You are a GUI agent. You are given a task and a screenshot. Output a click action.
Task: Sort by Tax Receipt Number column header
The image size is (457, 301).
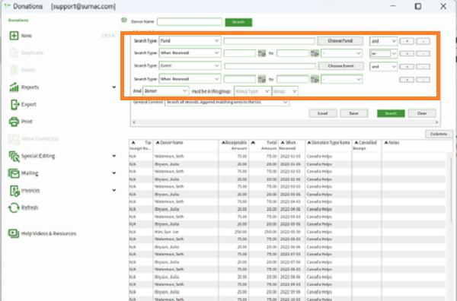[x=141, y=145]
